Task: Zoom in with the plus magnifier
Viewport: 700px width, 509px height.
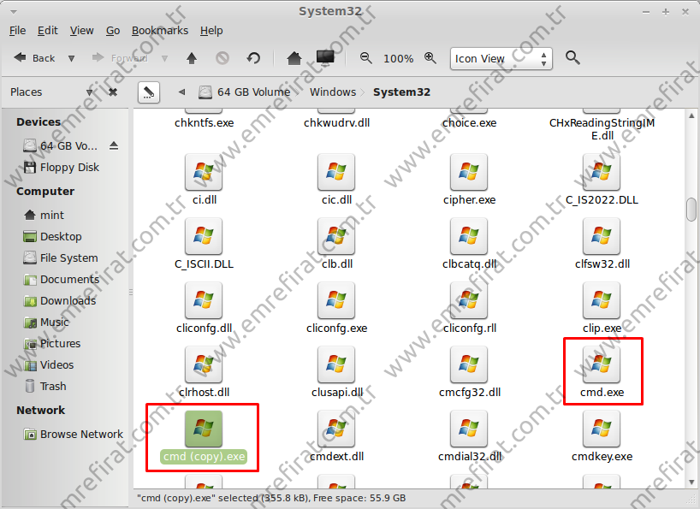Action: pos(430,58)
